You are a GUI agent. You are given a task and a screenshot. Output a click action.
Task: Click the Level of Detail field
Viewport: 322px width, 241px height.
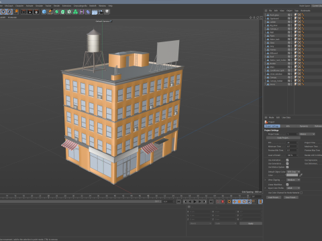pyautogui.click(x=292, y=155)
